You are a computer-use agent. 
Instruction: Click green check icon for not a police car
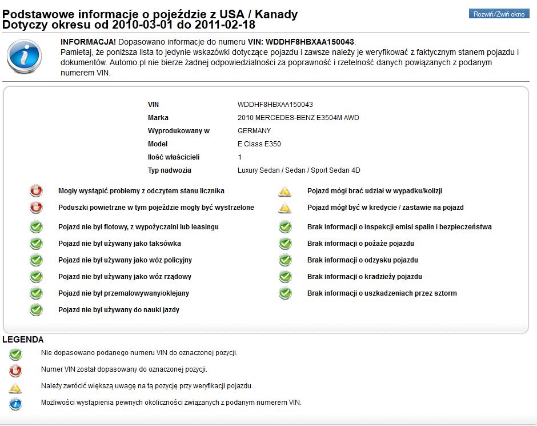[x=36, y=260]
